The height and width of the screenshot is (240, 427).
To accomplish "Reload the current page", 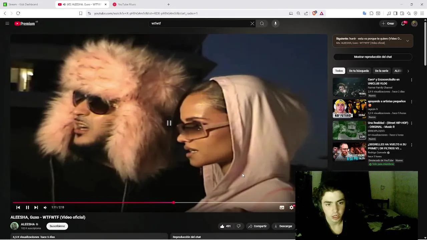I will [18, 13].
